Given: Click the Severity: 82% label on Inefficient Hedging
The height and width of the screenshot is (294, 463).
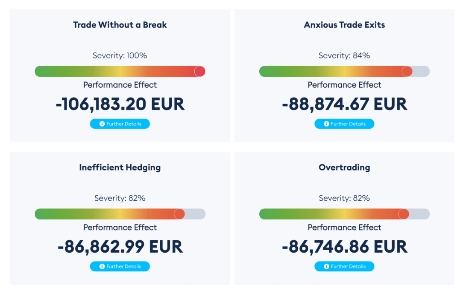Looking at the screenshot, I should pyautogui.click(x=120, y=198).
